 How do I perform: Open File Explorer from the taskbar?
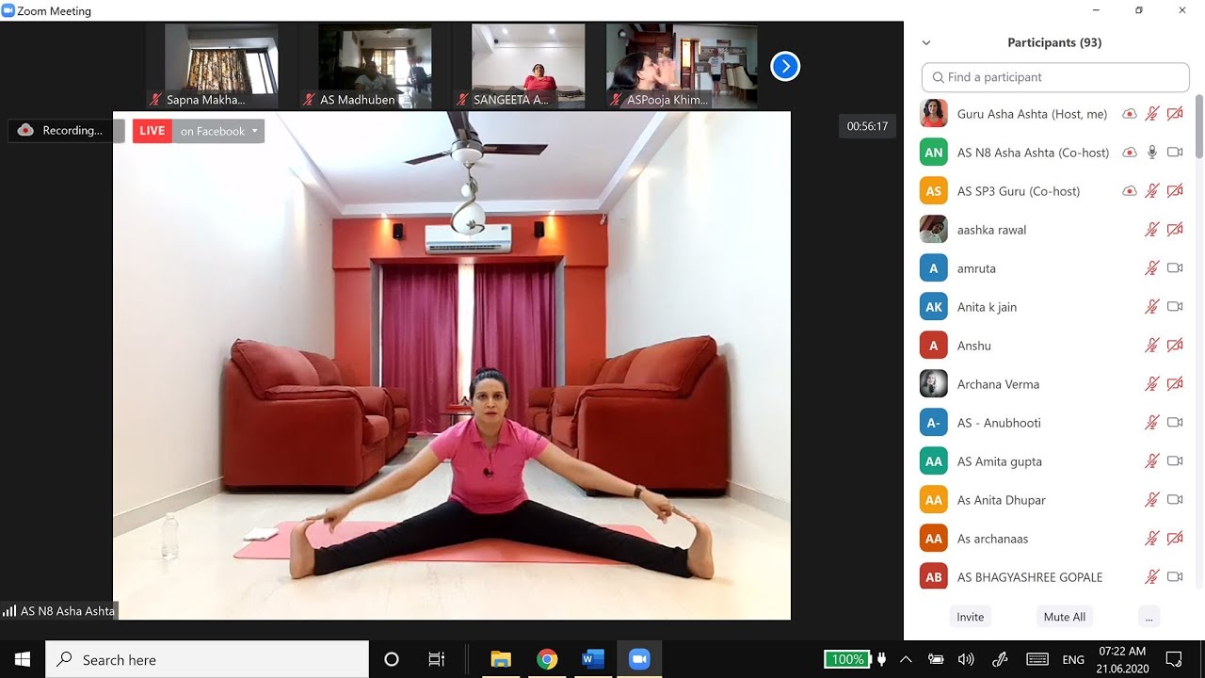point(501,659)
